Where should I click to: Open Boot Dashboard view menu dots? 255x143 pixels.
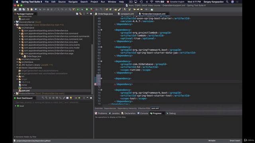point(84,98)
